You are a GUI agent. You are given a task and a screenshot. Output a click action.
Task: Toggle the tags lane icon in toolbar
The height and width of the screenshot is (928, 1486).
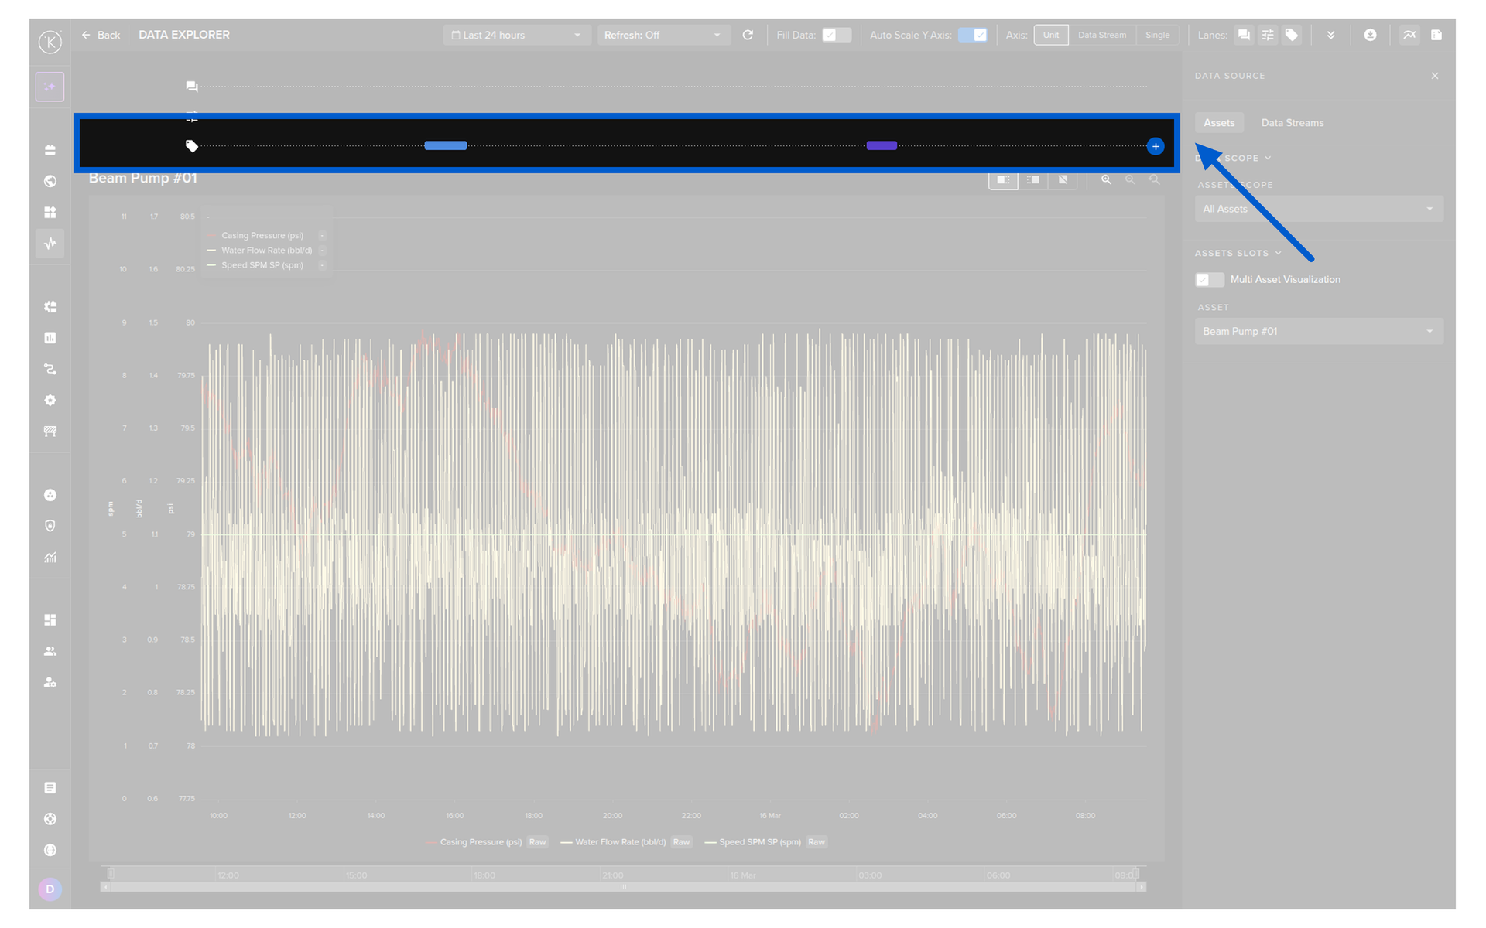click(x=1291, y=35)
